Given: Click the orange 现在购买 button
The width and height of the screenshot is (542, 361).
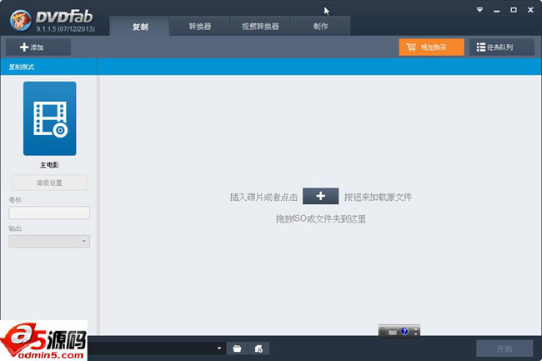Looking at the screenshot, I should (431, 47).
